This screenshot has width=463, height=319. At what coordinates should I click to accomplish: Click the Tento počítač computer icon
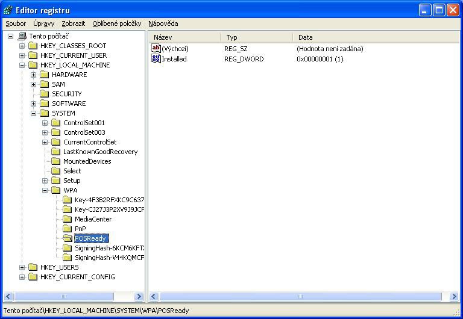pyautogui.click(x=22, y=36)
